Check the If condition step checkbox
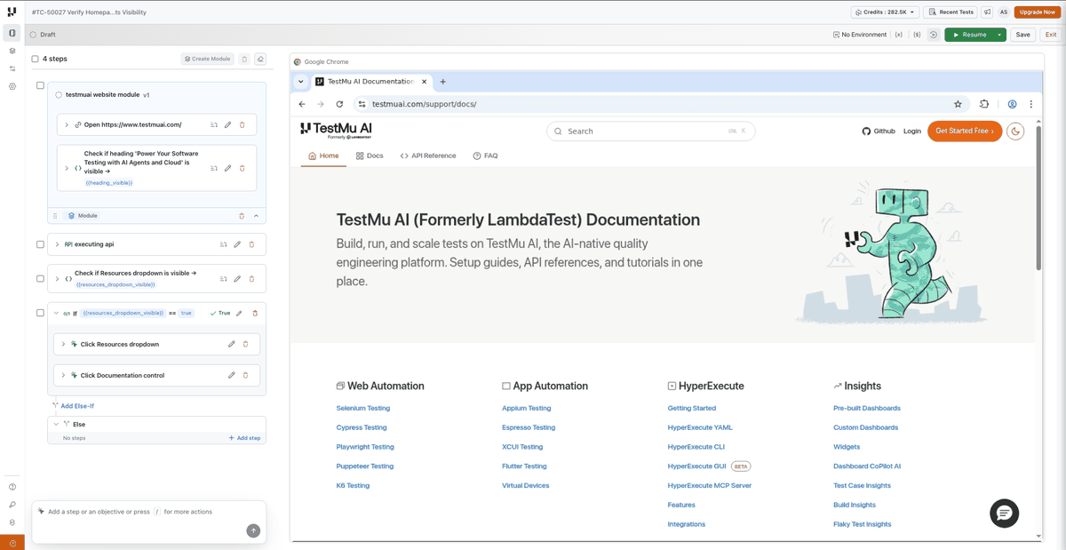Image resolution: width=1066 pixels, height=550 pixels. click(x=40, y=313)
